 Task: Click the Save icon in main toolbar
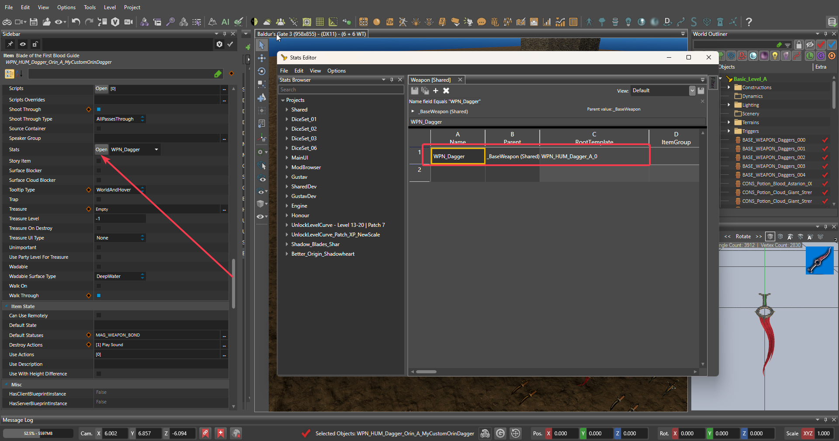pyautogui.click(x=34, y=22)
